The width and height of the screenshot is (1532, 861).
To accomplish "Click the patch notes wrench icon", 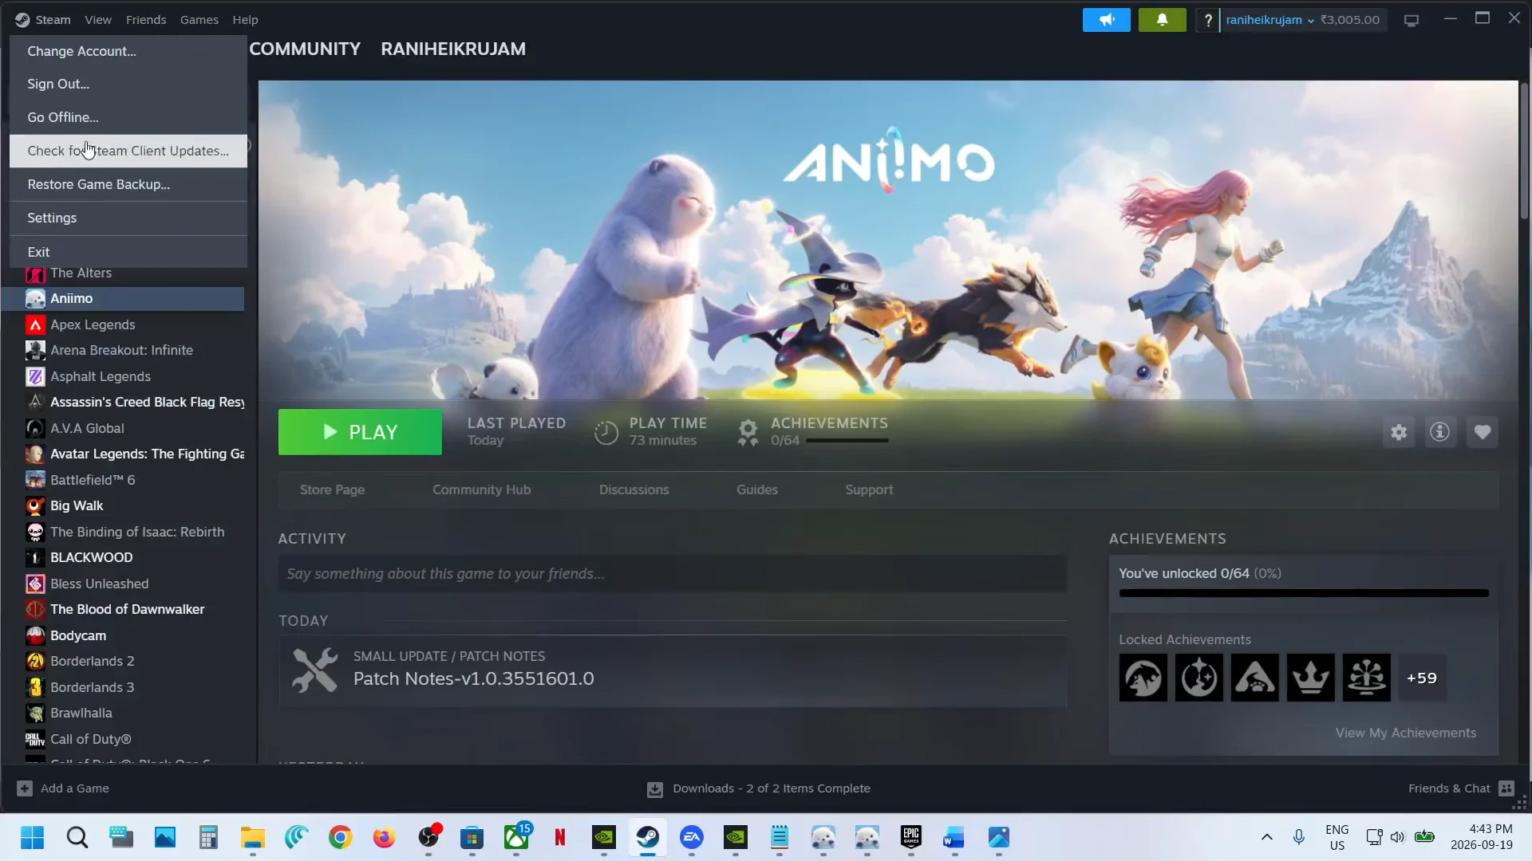I will (314, 670).
